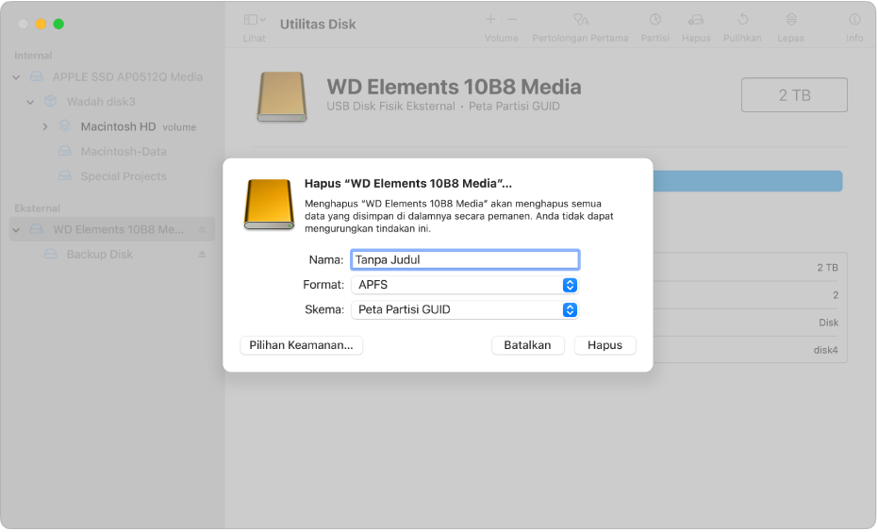Screen dimensions: 878x532
Task: Click the yellow minimize window button
Action: (41, 25)
